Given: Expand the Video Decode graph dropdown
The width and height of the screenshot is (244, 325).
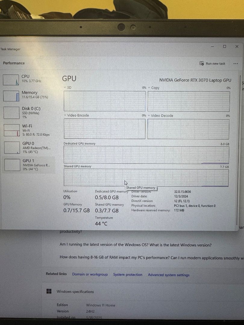Looking at the screenshot, I should [x=149, y=116].
